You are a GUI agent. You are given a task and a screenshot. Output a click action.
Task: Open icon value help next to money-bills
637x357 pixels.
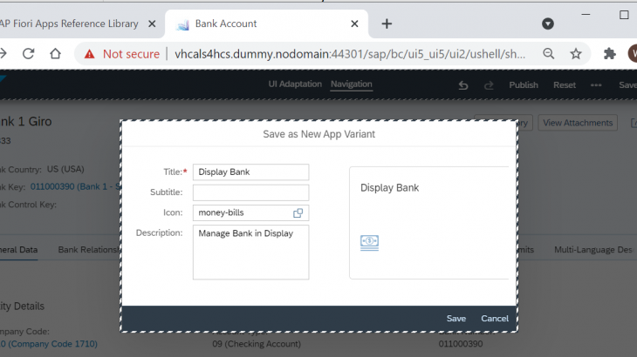point(298,212)
